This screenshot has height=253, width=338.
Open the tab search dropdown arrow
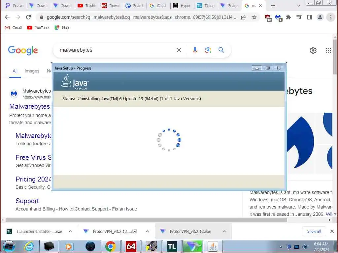point(298,6)
